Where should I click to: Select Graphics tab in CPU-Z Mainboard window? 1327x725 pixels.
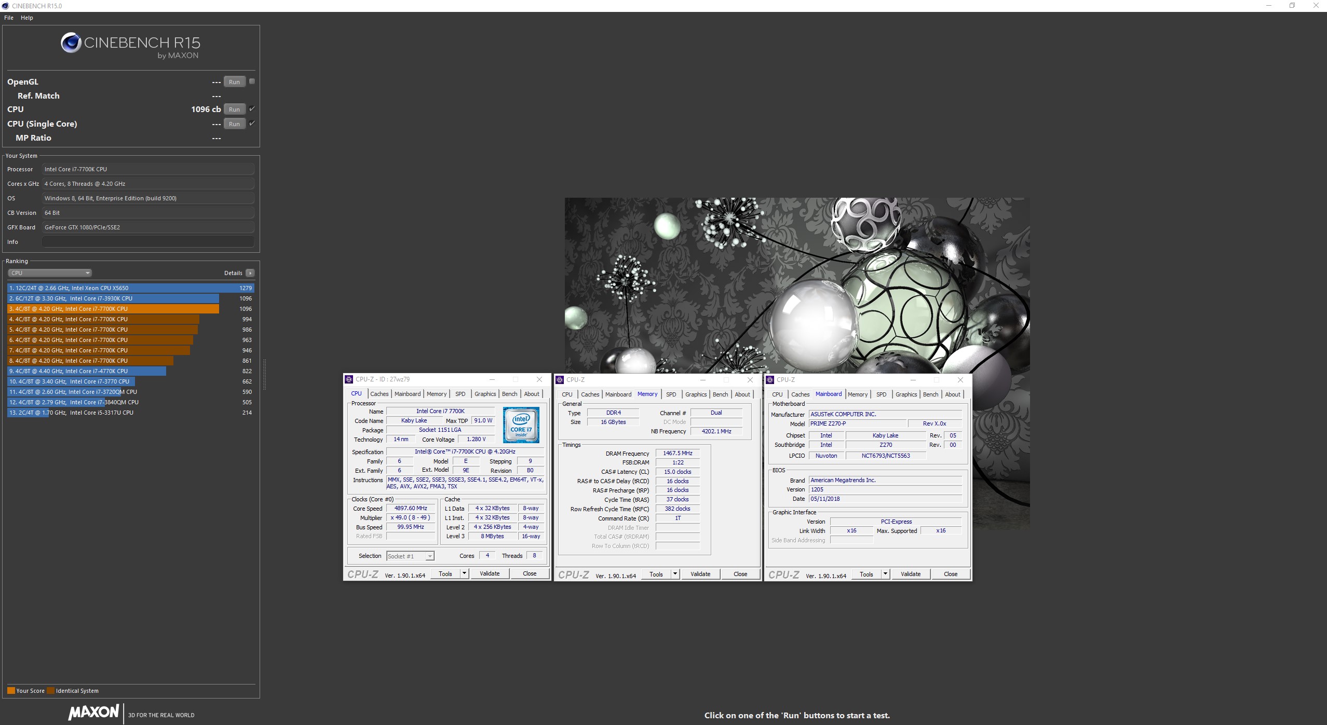tap(906, 394)
